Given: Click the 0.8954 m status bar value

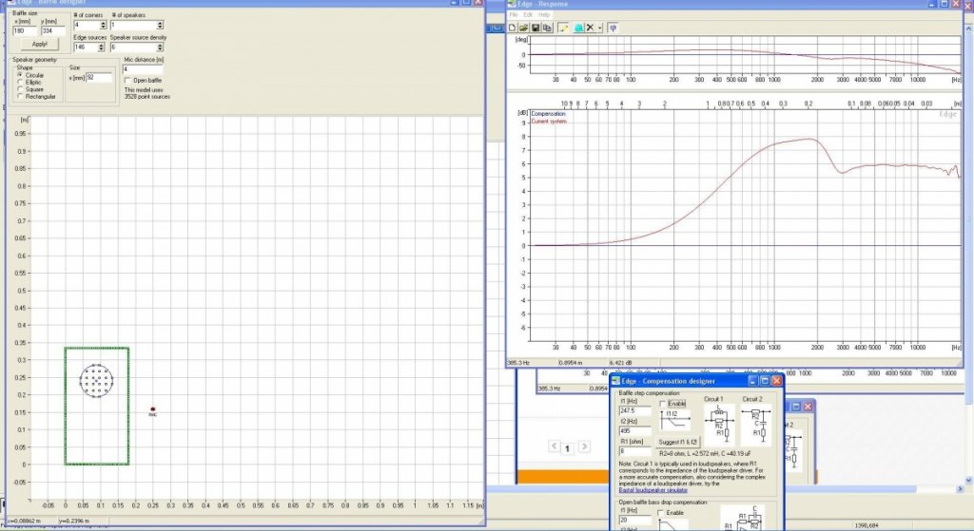Looking at the screenshot, I should click(571, 363).
